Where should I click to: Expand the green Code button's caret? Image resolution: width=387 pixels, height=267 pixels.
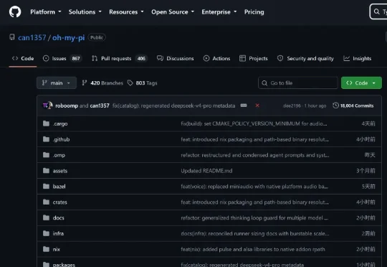[374, 83]
